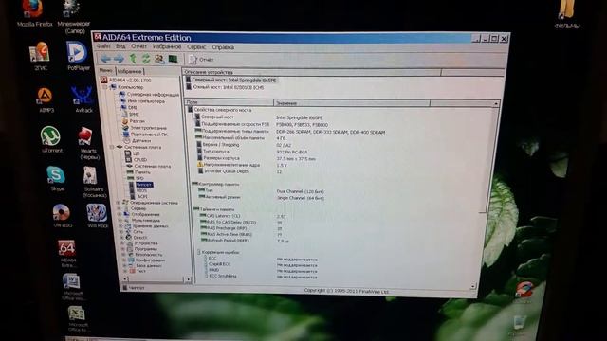Image resolution: width=607 pixels, height=341 pixels.
Task: Click tree horizontal scrollbar right arrow
Action: [188, 279]
